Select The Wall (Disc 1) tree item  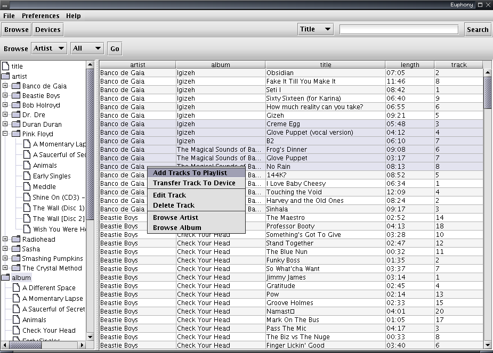point(59,208)
